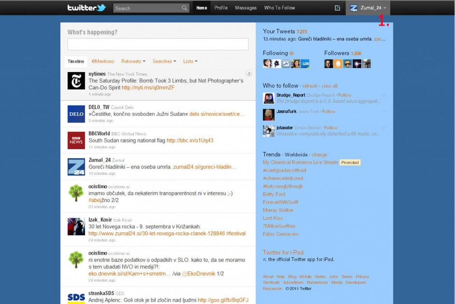Click the change trends location link
The height and width of the screenshot is (304, 455).
pyautogui.click(x=319, y=155)
